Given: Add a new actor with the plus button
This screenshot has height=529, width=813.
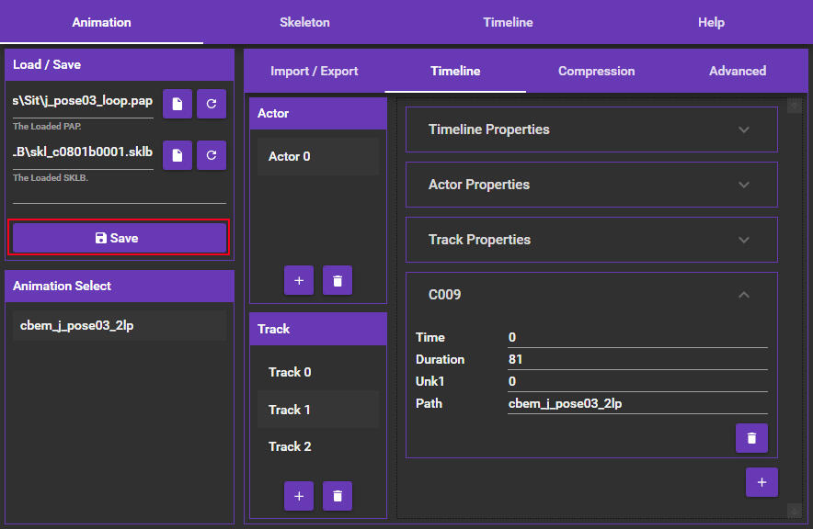Looking at the screenshot, I should (299, 280).
